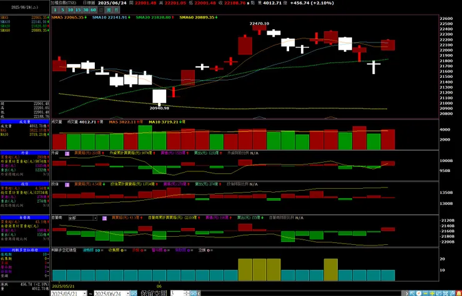Click the MA5 3822.11 label in volume panel
This screenshot has height=296, width=462.
tap(126, 122)
